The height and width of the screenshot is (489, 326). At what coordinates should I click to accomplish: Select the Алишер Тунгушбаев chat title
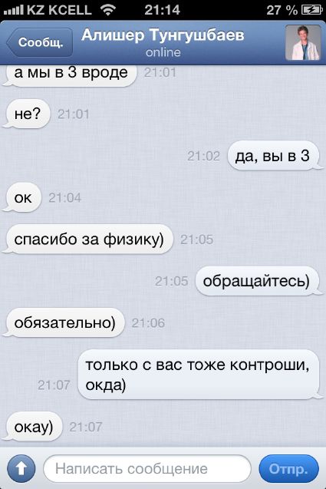163,35
